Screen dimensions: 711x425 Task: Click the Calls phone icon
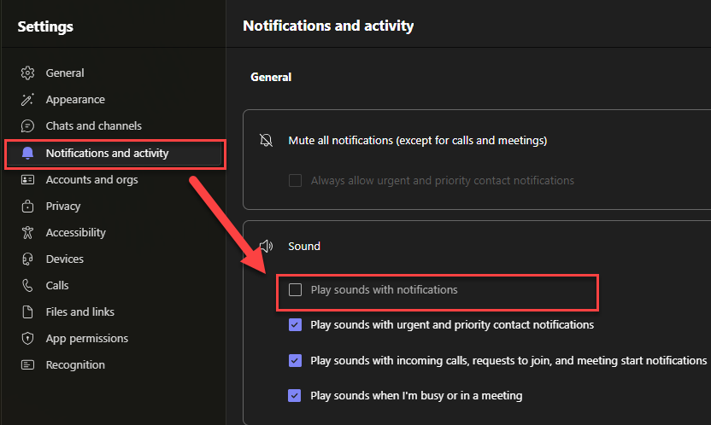point(28,286)
